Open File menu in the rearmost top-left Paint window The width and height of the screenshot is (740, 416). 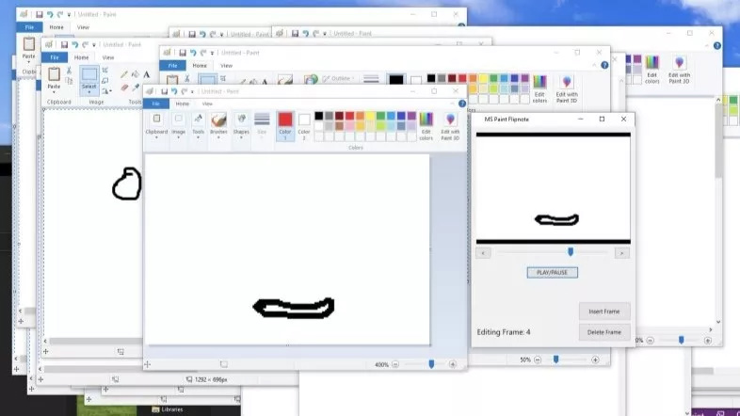pos(29,27)
